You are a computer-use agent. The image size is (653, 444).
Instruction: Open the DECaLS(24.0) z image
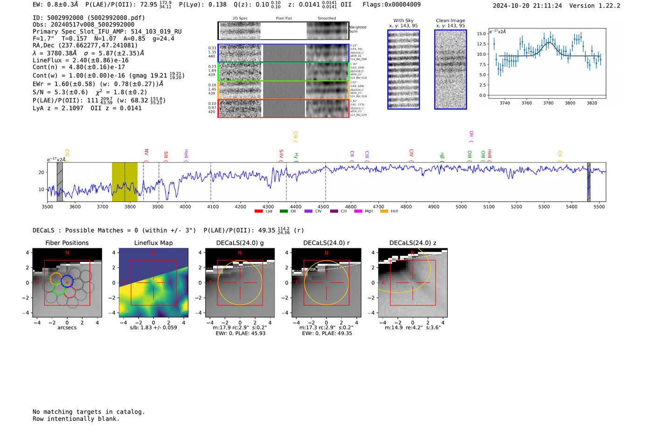click(x=413, y=283)
